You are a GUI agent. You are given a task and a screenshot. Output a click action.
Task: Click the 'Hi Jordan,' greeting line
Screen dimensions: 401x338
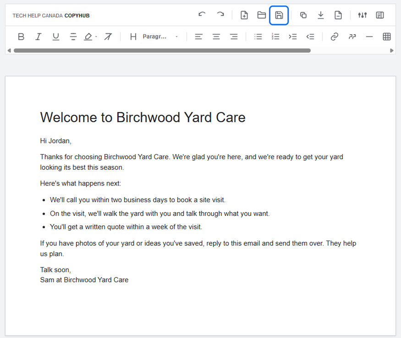coord(55,141)
